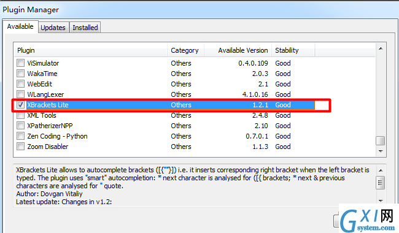Click Others category in XML Tools row
The image size is (399, 233).
(181, 115)
